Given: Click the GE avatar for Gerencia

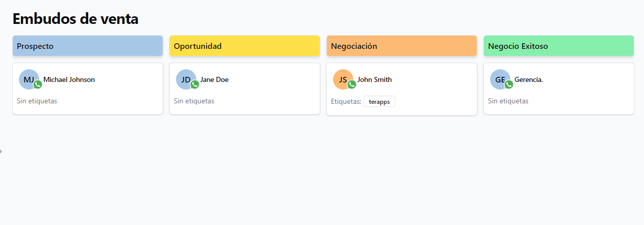Looking at the screenshot, I should pyautogui.click(x=499, y=79).
